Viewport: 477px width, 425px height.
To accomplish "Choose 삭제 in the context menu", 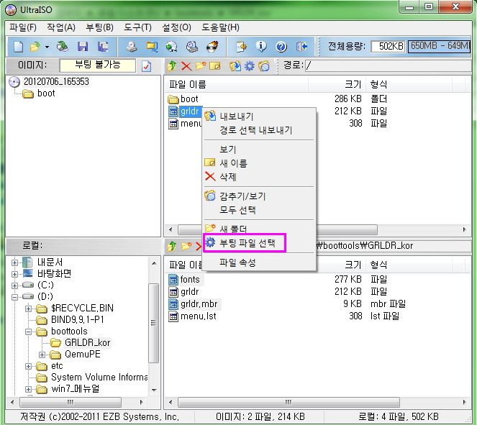I will click(259, 177).
